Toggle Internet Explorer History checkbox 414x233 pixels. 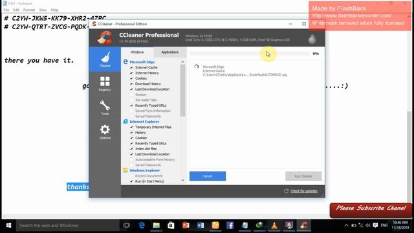131,133
